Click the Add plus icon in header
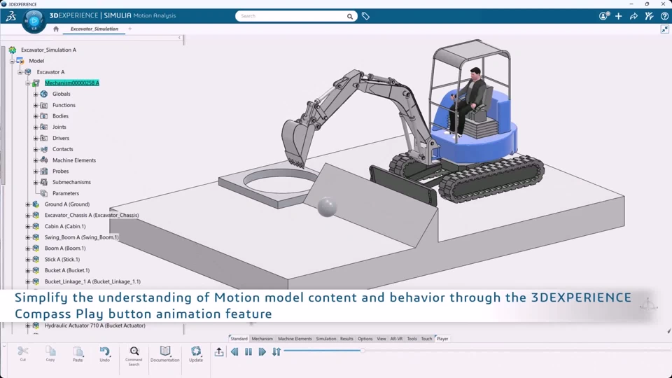This screenshot has width=672, height=378. click(618, 16)
